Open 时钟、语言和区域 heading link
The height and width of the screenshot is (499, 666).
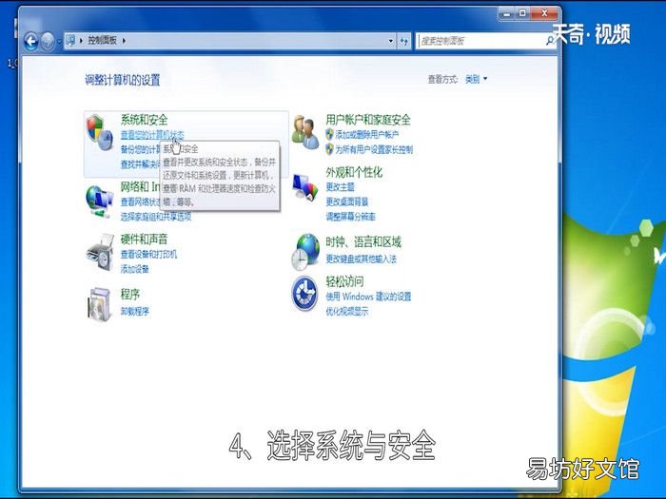pyautogui.click(x=363, y=241)
